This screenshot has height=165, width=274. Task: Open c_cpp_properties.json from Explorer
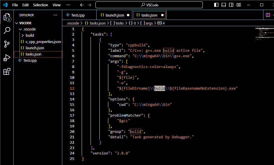tap(38, 42)
